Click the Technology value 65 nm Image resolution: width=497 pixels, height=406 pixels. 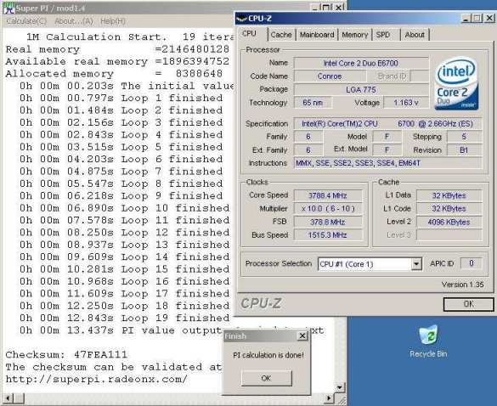[313, 103]
